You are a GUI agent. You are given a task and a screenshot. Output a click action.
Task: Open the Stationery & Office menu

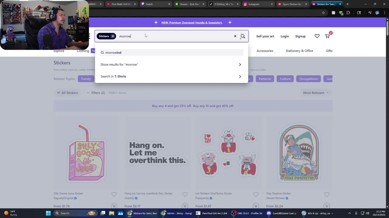(x=299, y=51)
